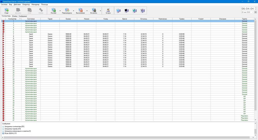258x140 pixels.
Task: Switch to the Компьютеры tab
Action: pos(6,16)
